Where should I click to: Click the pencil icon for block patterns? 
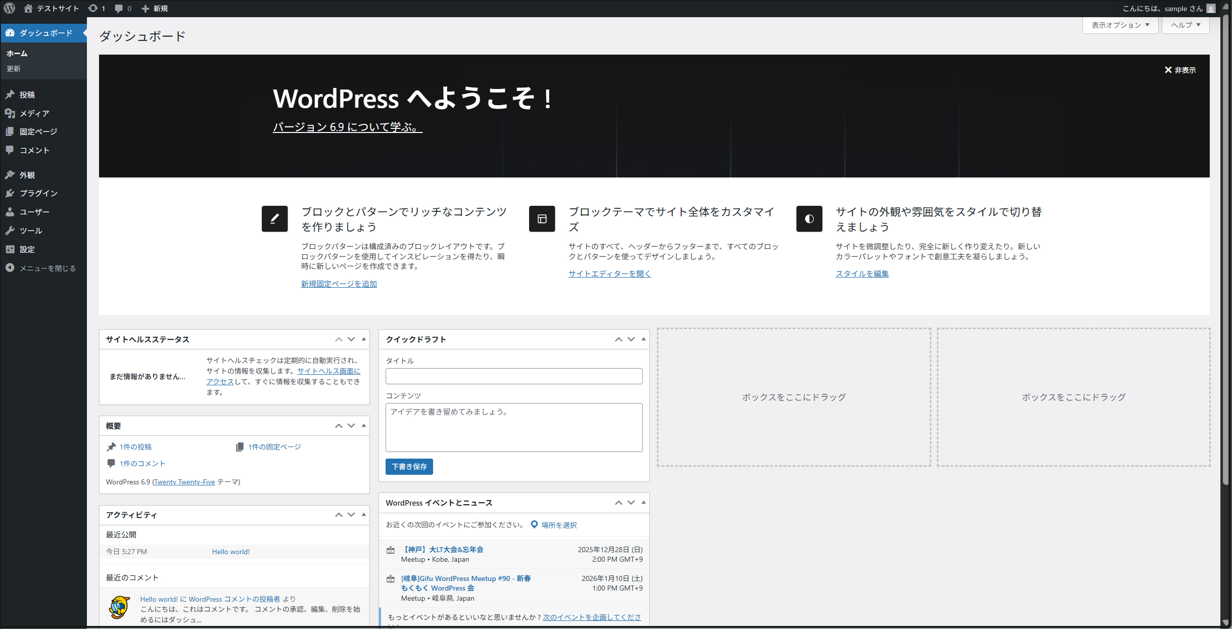(274, 218)
